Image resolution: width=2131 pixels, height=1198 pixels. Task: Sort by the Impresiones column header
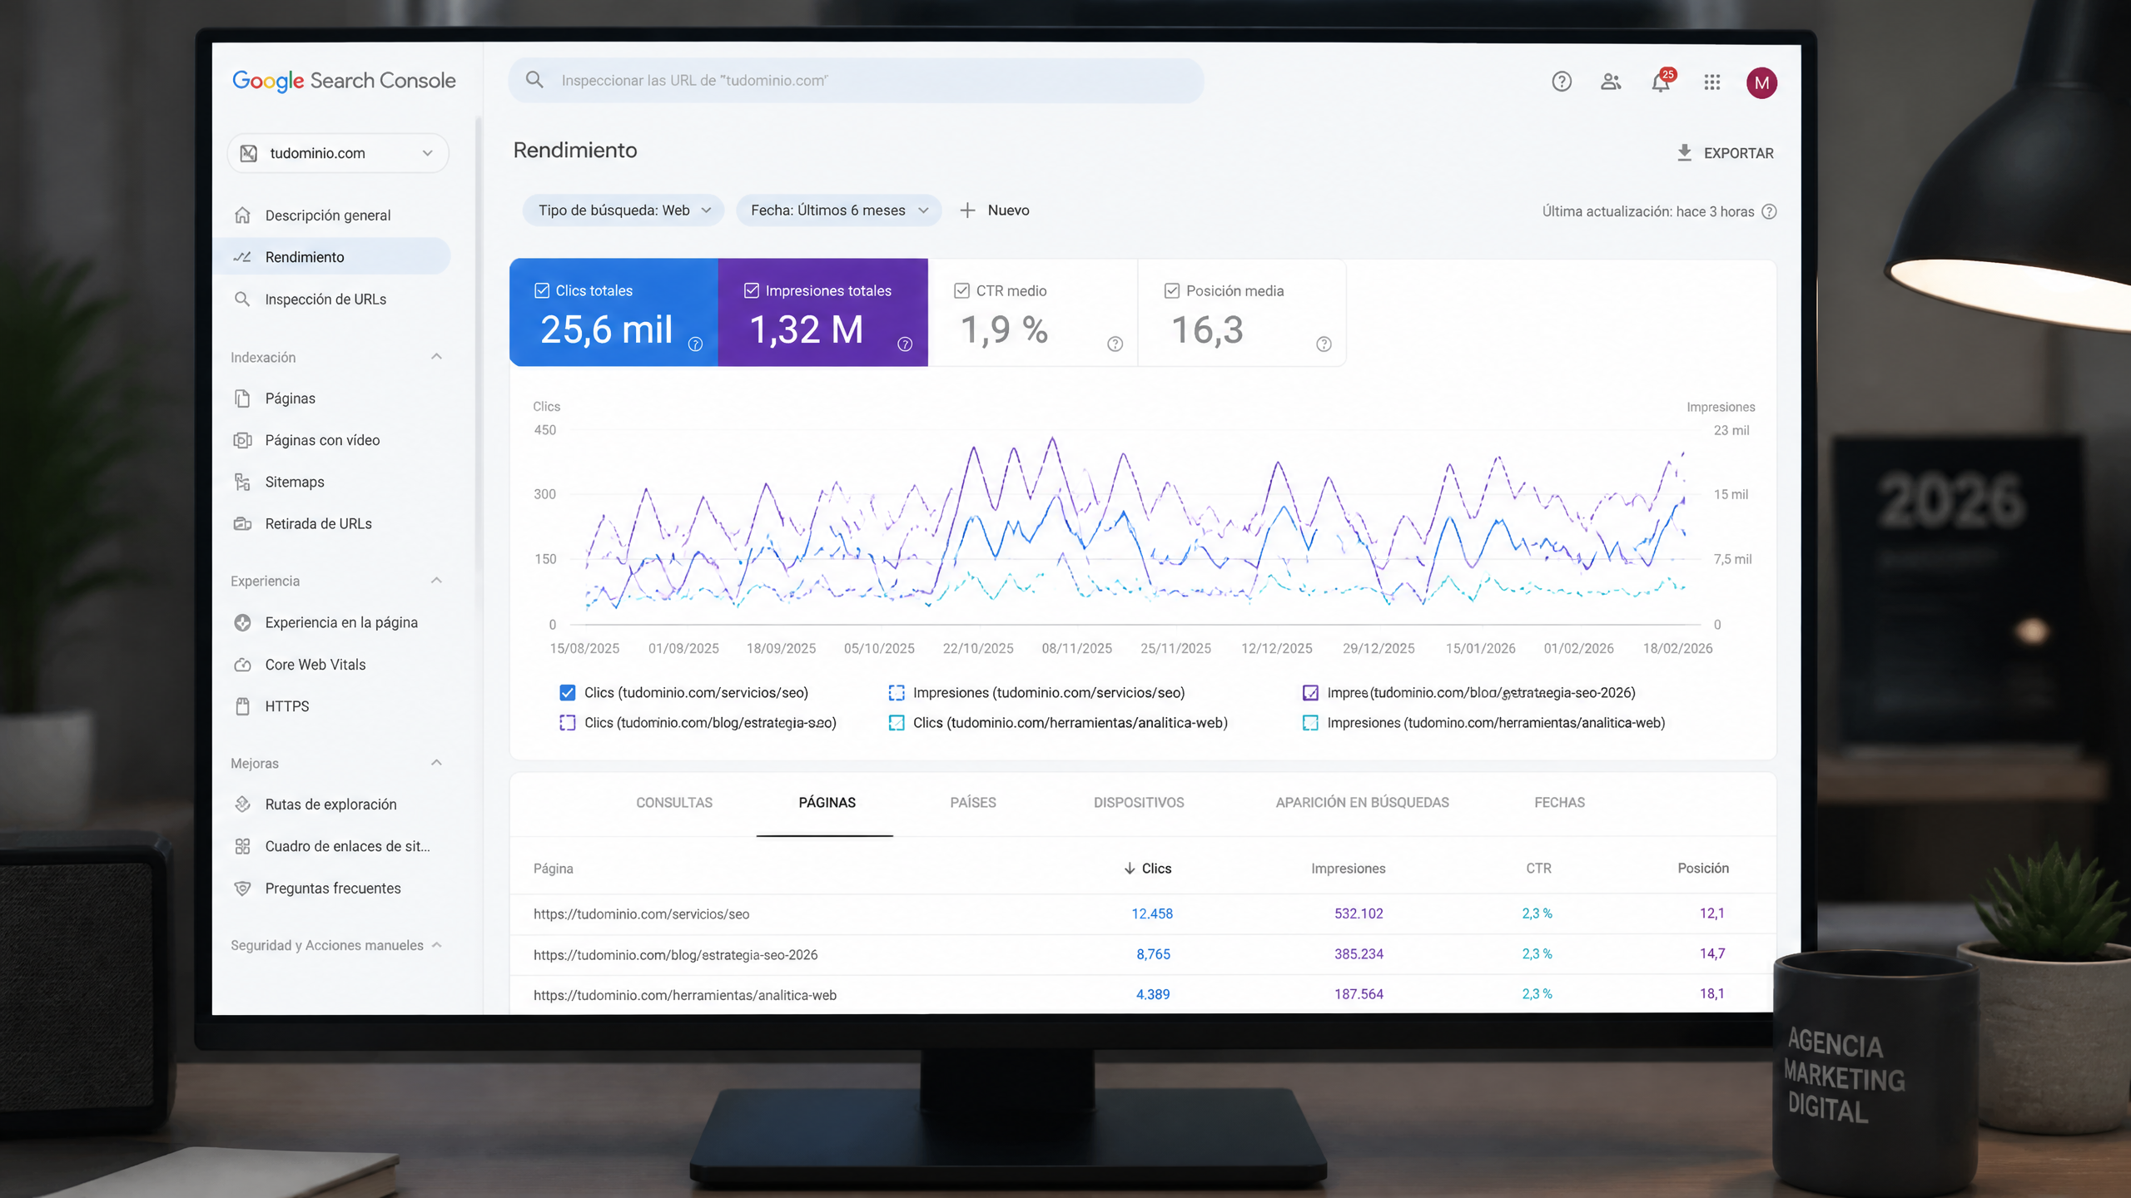click(1348, 869)
